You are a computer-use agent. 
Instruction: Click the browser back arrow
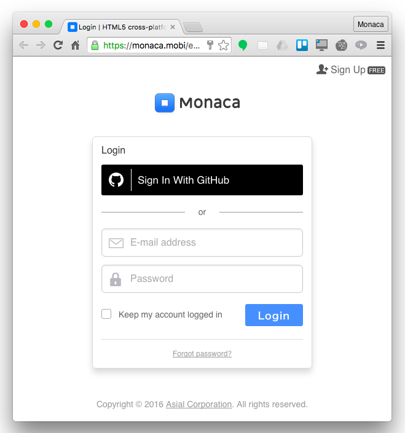pos(24,45)
